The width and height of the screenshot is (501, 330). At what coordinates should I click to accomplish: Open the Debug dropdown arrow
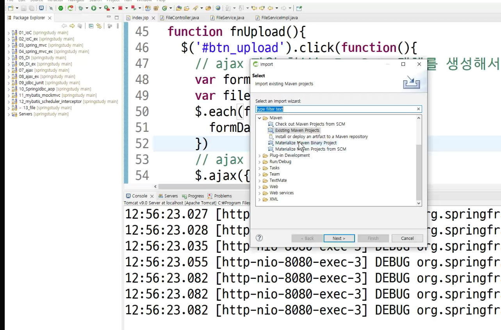87,8
